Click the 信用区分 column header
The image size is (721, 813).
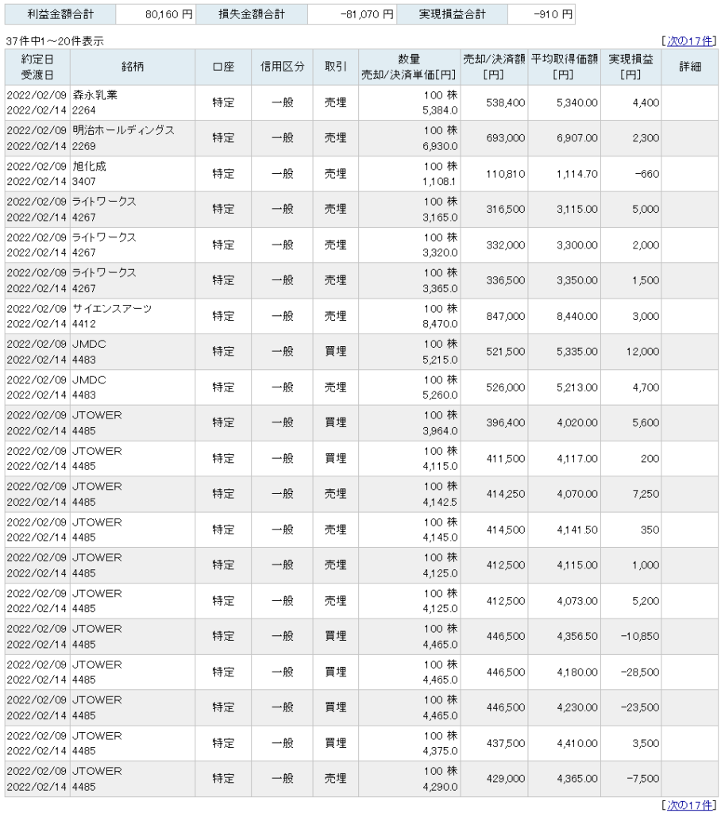click(x=282, y=67)
